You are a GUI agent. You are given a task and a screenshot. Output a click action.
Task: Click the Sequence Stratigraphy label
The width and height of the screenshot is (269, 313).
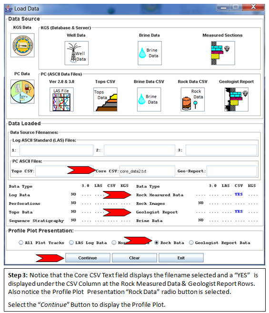(37, 221)
